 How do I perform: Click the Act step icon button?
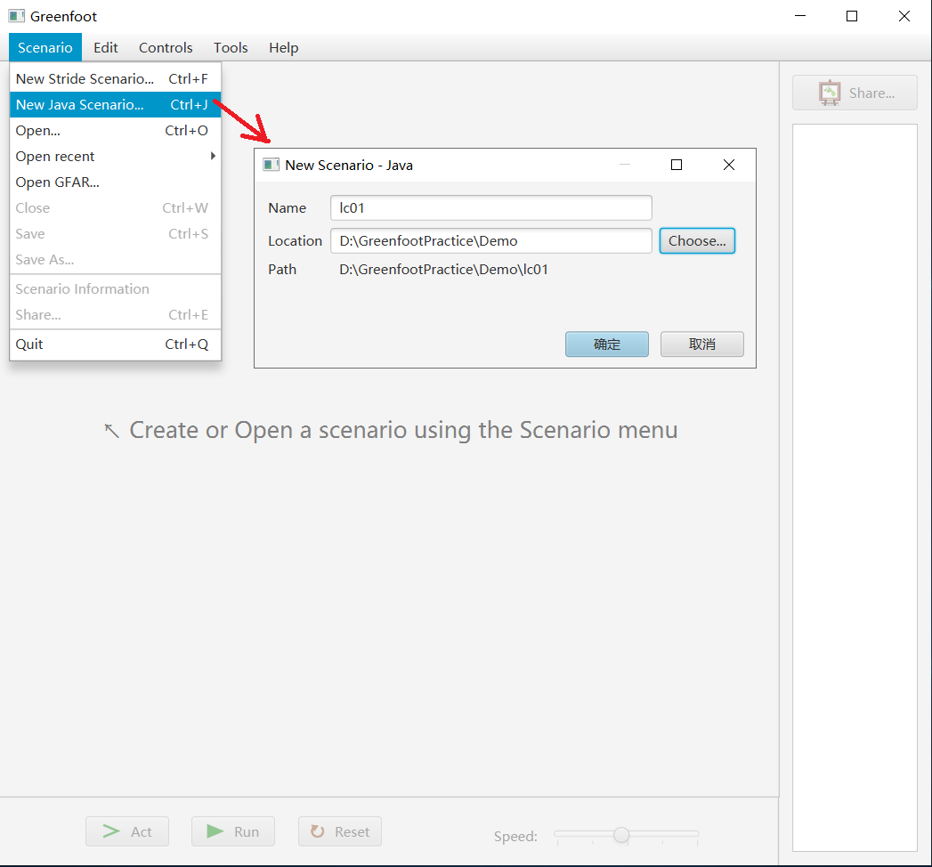click(126, 831)
